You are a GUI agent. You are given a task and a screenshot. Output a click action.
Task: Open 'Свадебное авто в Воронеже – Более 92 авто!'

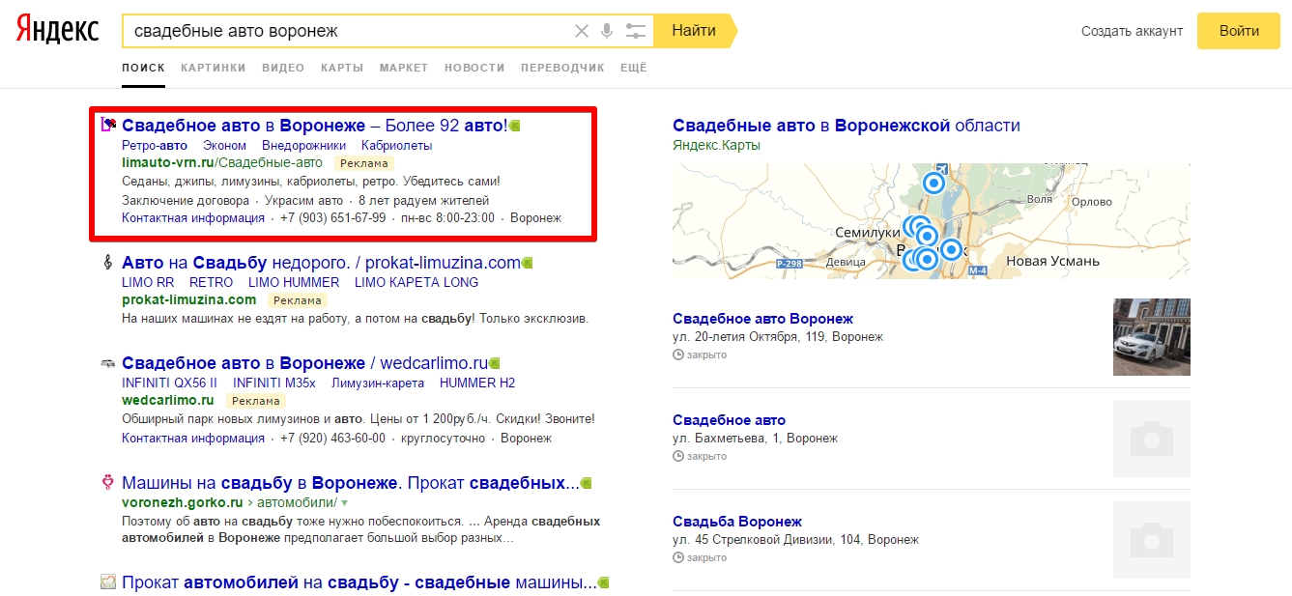pos(314,126)
